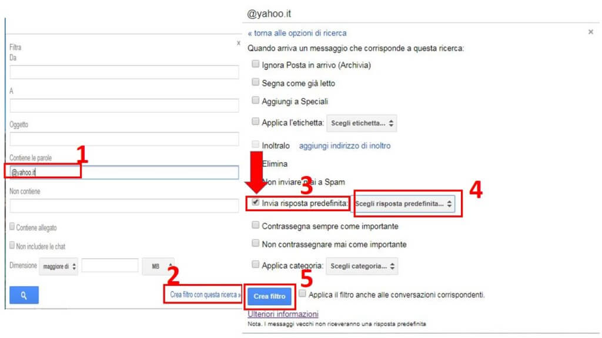Open Crea filtro con questa ricerca link
602x338 pixels.
pyautogui.click(x=205, y=295)
